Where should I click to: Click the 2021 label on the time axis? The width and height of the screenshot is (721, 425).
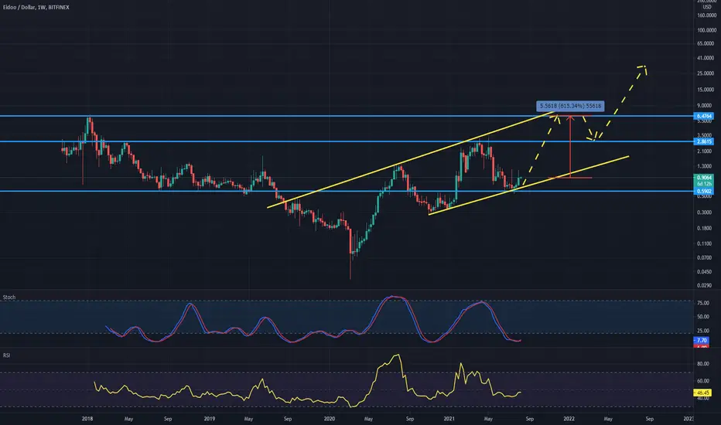[449, 419]
